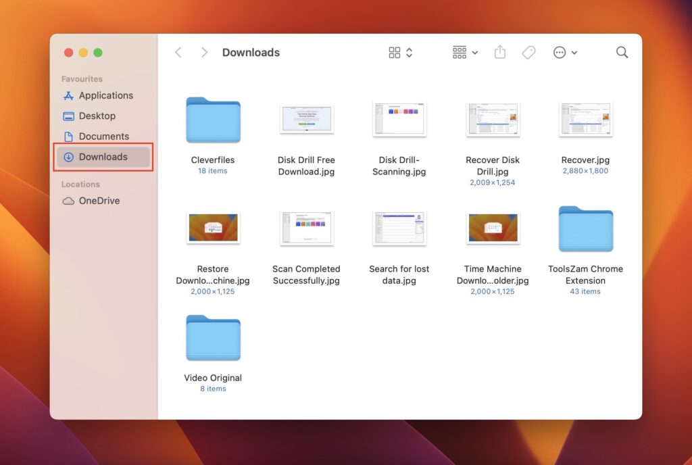692x465 pixels.
Task: Open Search using the magnifier icon
Action: click(x=621, y=52)
